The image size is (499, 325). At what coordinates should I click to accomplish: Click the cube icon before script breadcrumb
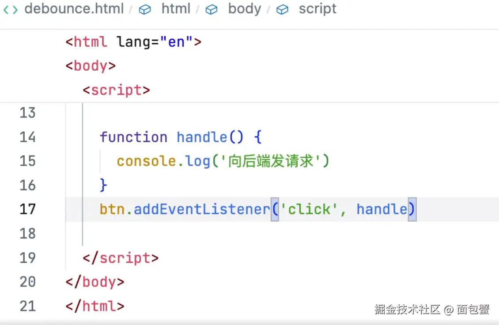(282, 9)
